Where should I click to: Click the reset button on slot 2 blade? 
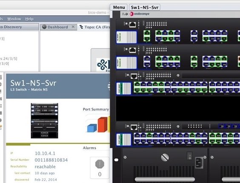point(126,49)
